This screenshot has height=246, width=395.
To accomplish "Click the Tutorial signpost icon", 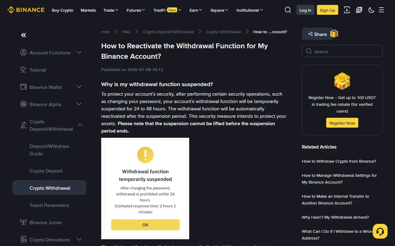I will point(23,70).
